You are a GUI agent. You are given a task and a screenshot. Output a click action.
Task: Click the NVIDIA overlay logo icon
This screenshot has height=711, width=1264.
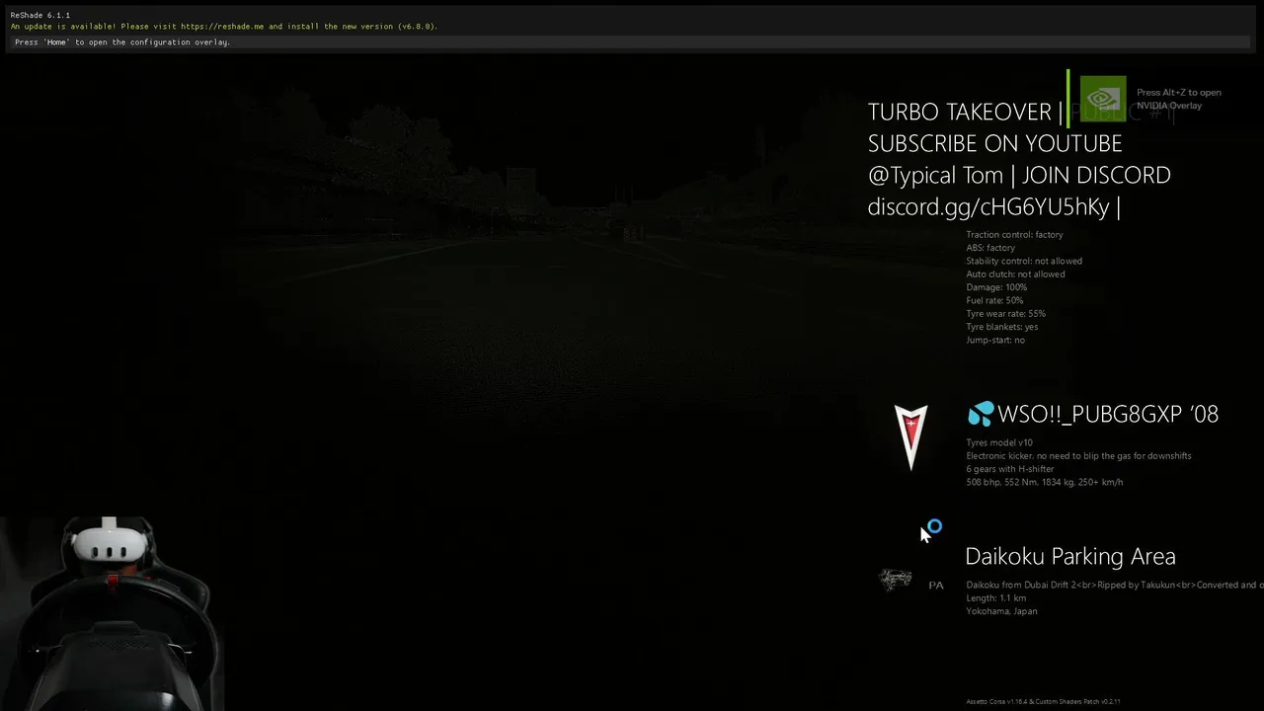point(1103,99)
